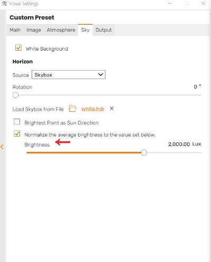This screenshot has width=211, height=262.
Task: Click the Rotation label
Action: pos(22,87)
